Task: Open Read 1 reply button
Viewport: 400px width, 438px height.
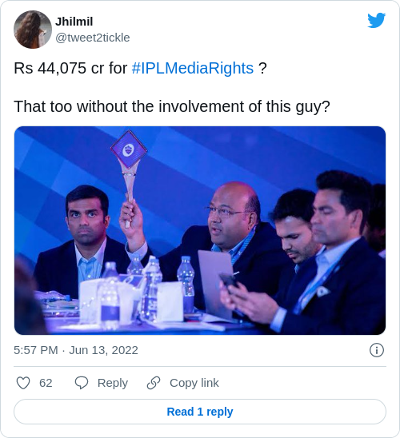Action: pos(200,412)
